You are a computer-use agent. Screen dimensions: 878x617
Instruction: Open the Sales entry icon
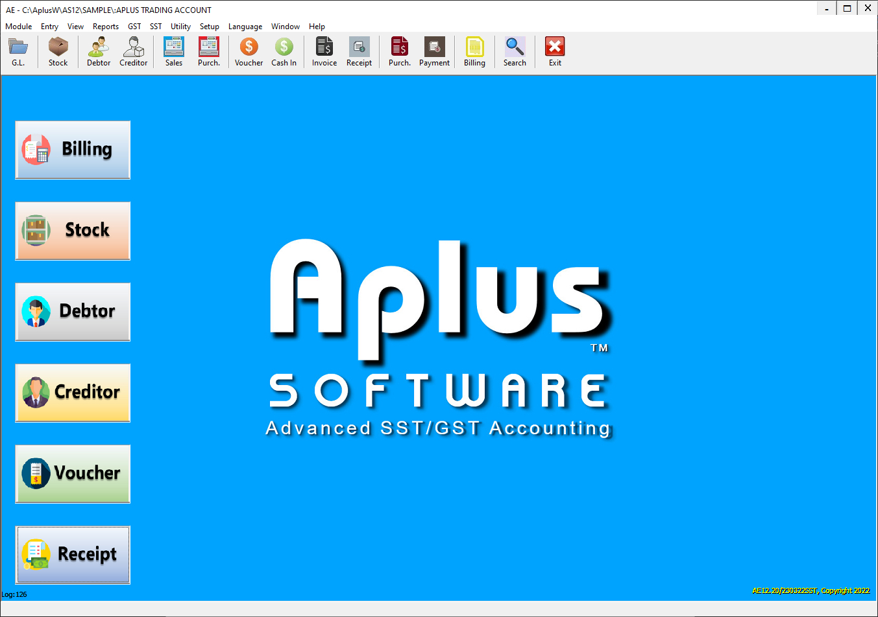click(x=173, y=51)
